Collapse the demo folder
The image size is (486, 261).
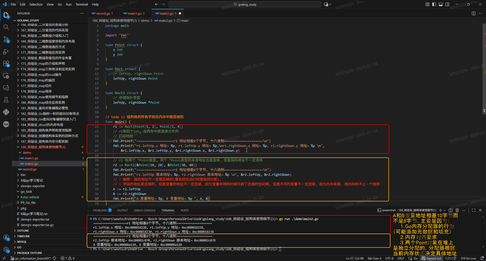[50, 153]
